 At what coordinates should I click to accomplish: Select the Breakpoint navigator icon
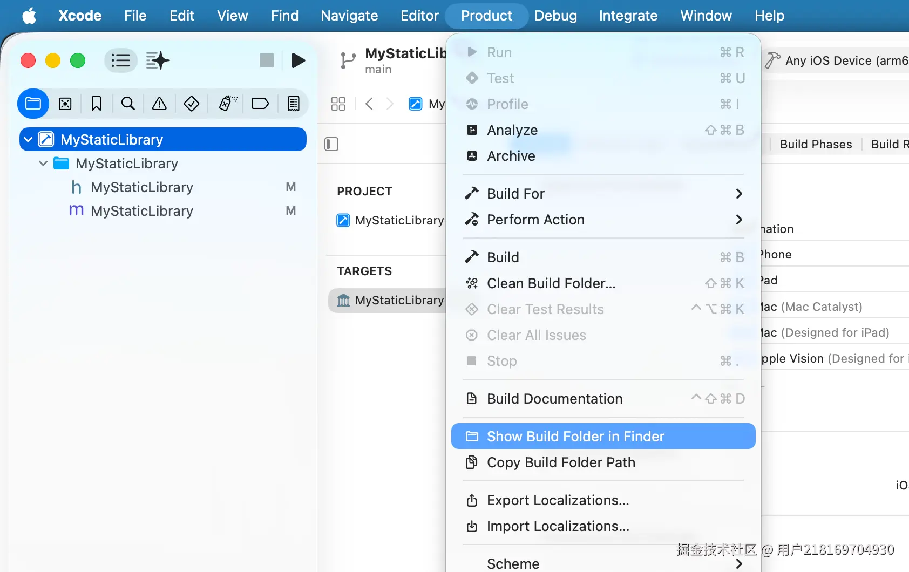(260, 104)
